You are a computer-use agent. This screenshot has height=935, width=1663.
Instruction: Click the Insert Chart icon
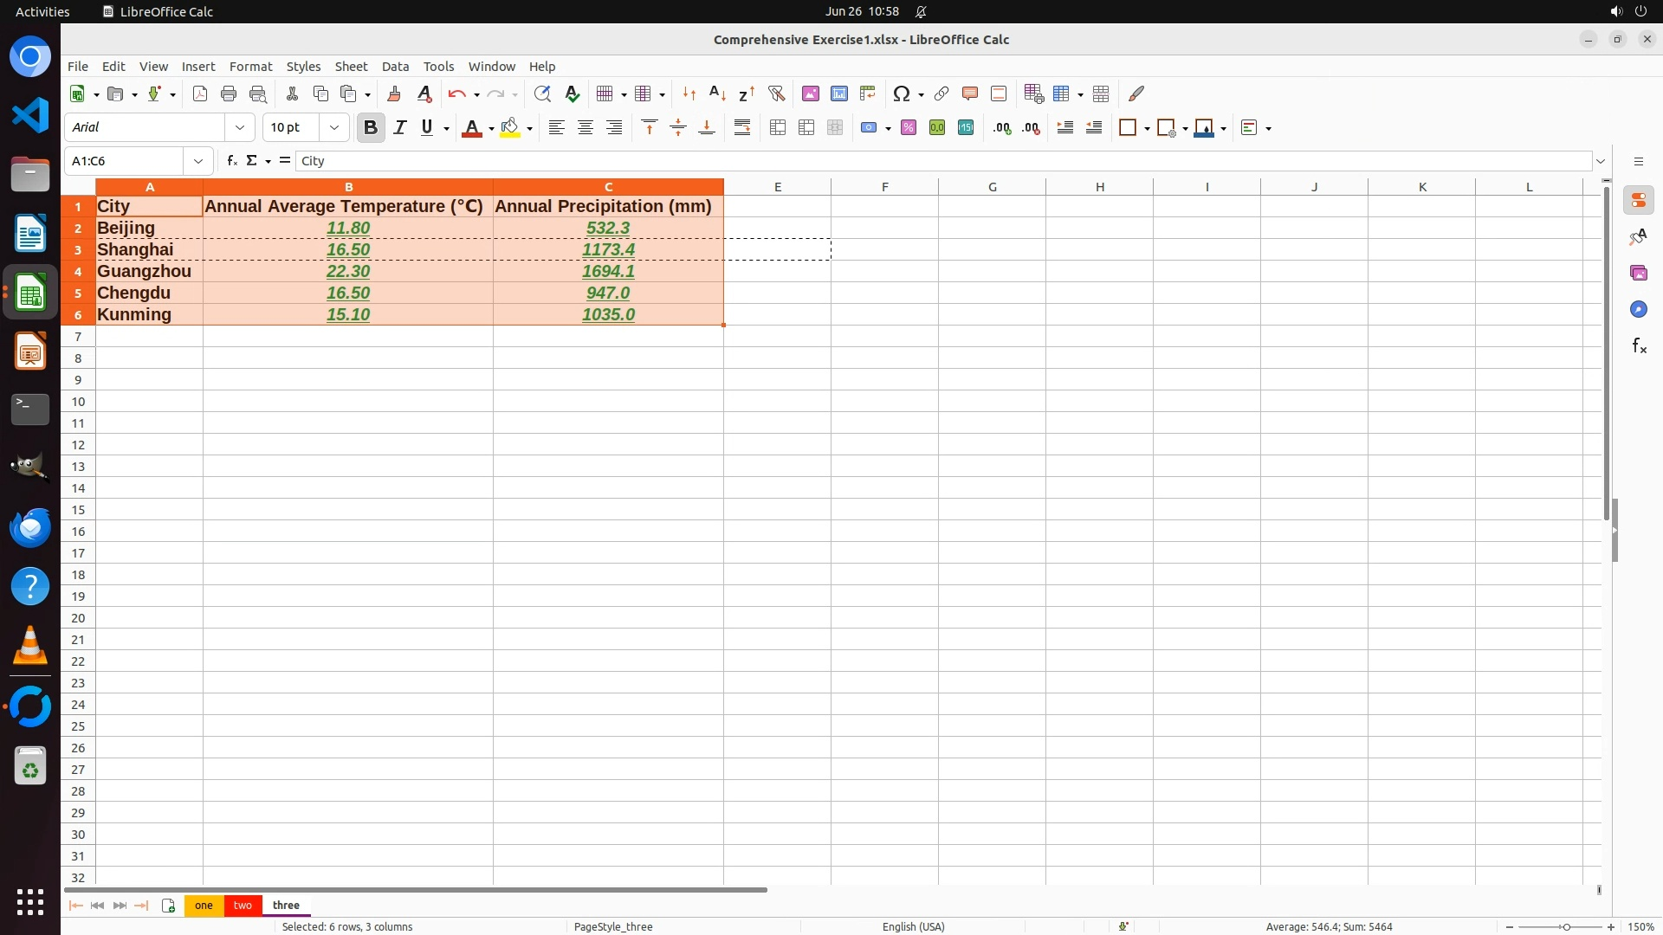pos(838,93)
